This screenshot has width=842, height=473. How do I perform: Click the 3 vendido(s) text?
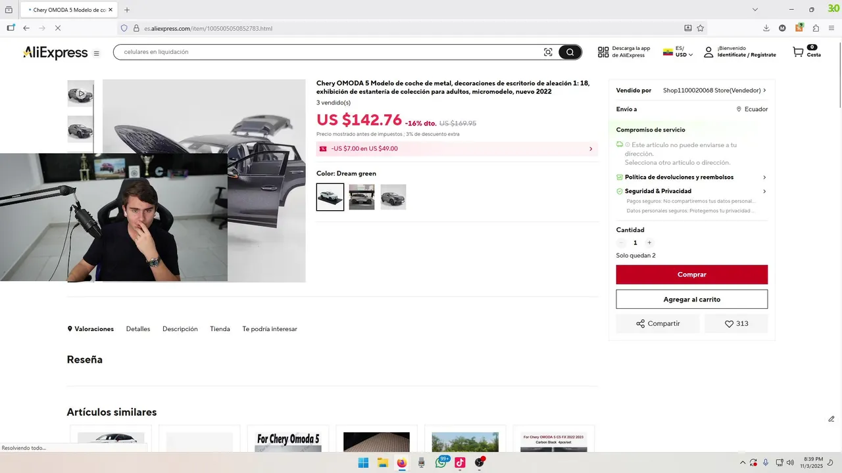click(x=334, y=102)
